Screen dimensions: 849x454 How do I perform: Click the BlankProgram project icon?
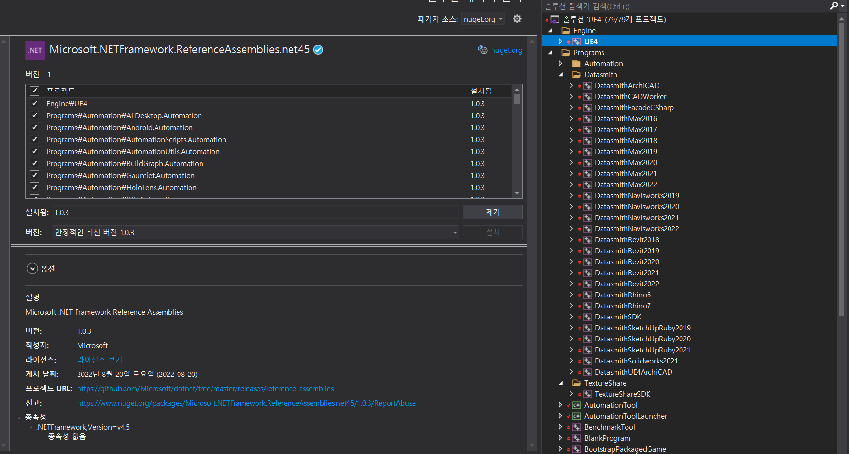[x=577, y=438]
